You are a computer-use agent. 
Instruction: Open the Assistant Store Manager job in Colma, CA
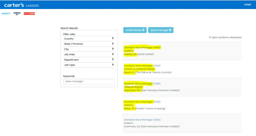pos(142,47)
